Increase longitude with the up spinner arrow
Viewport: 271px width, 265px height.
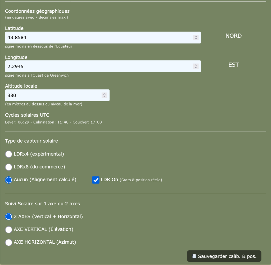pos(196,65)
